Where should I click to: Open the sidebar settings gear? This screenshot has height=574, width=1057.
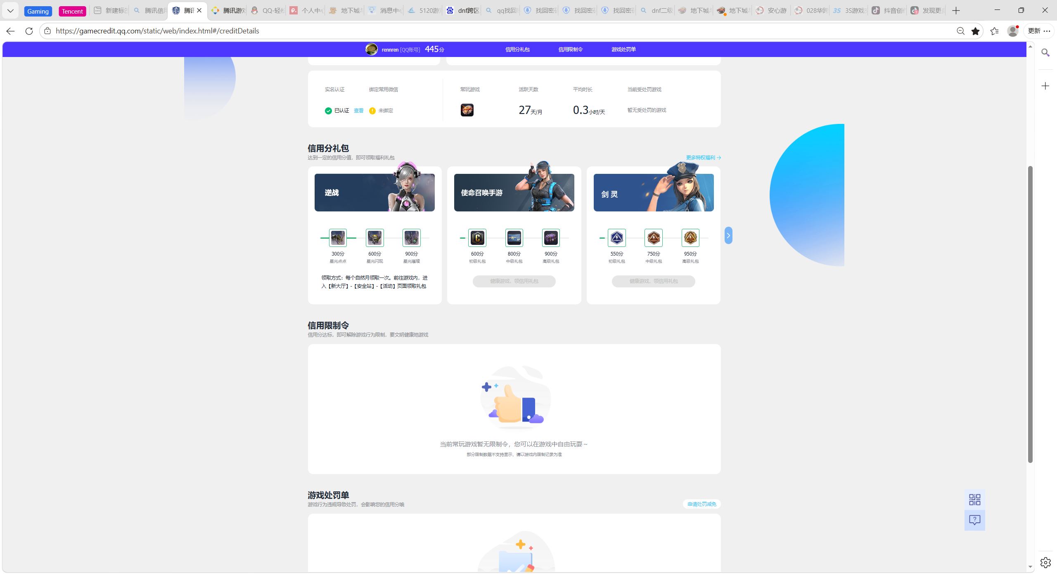1045,562
